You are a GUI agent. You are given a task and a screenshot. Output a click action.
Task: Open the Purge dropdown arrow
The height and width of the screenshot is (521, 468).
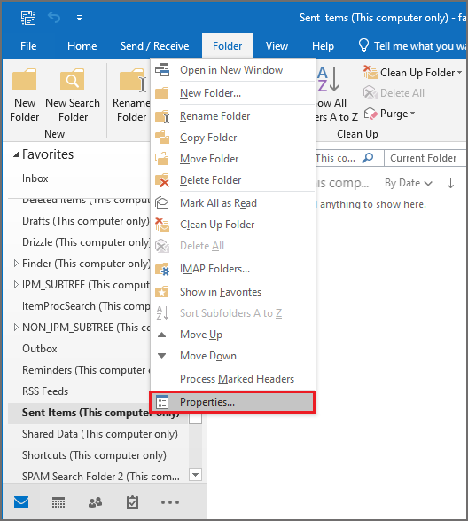(412, 114)
